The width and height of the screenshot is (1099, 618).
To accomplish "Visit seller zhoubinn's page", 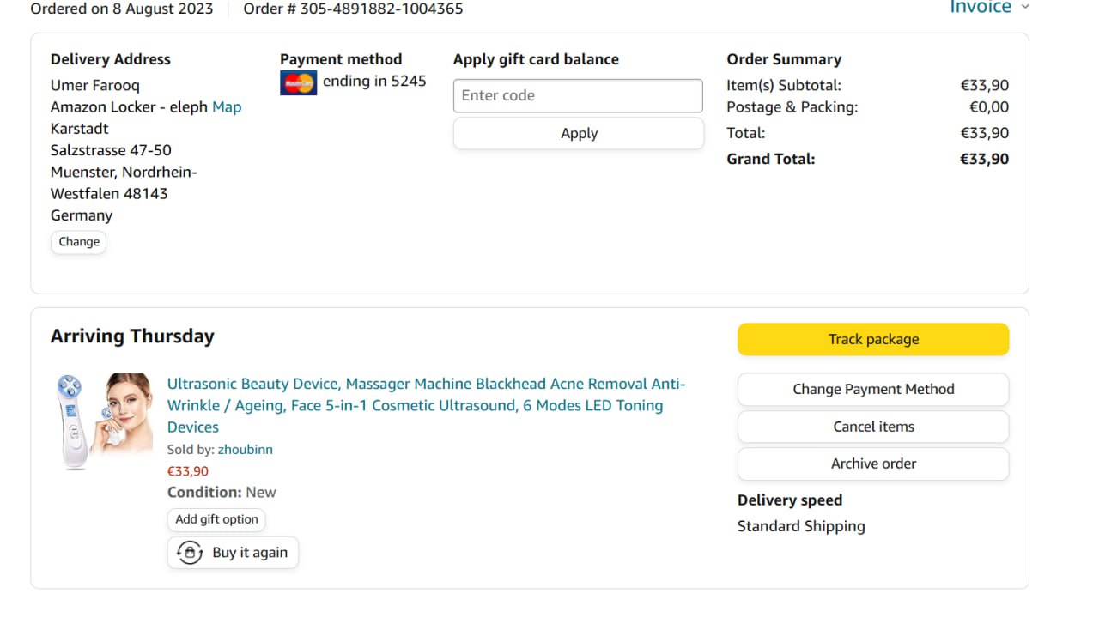I will 245,449.
